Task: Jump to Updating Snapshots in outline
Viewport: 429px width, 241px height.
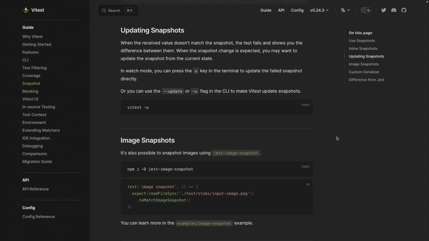Action: coord(366,56)
